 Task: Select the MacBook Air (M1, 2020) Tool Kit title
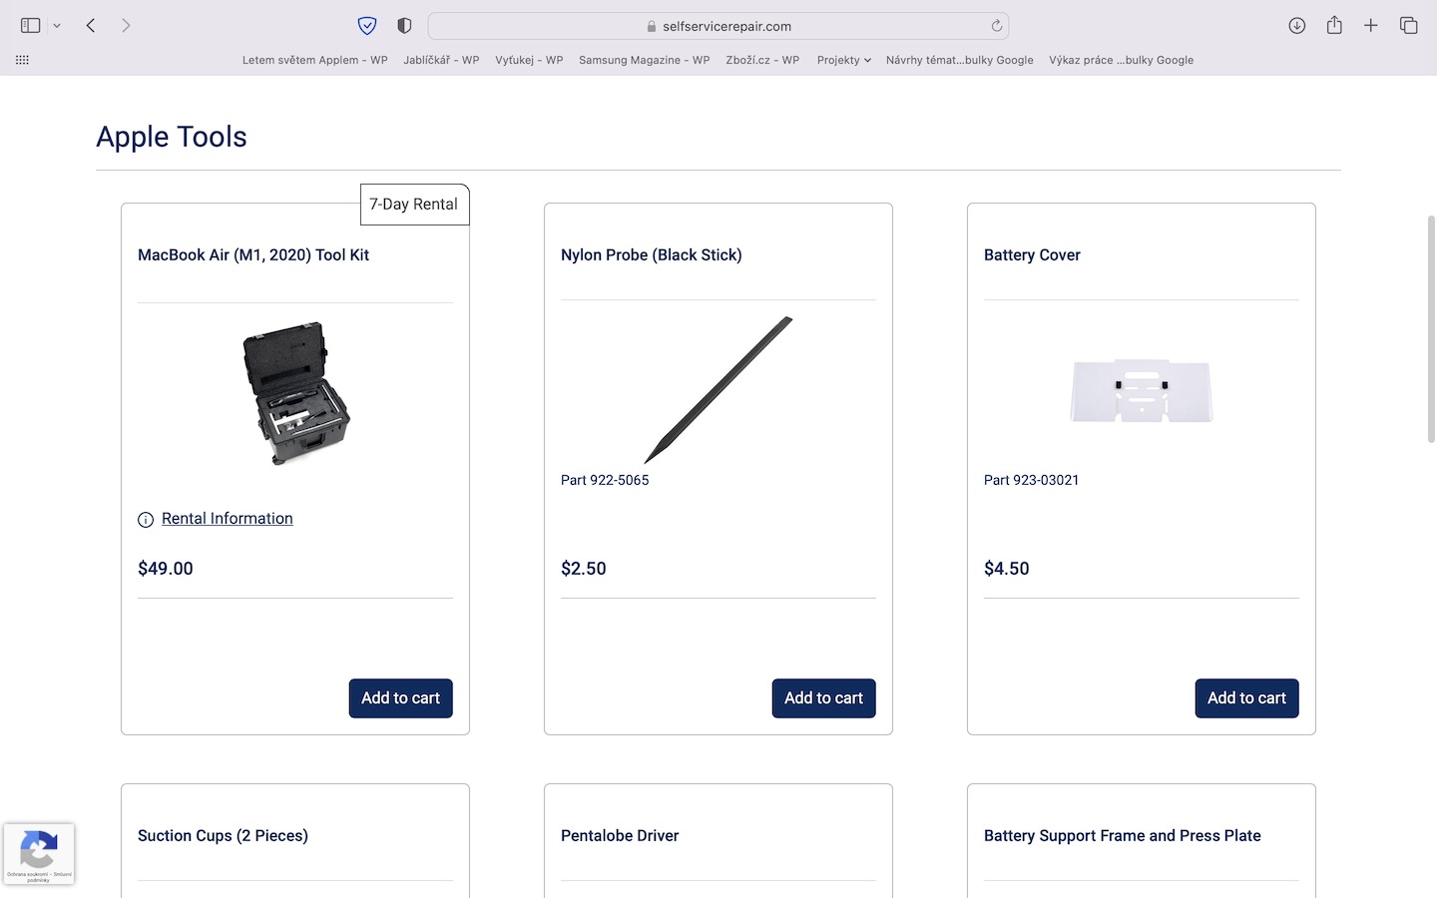point(253,255)
